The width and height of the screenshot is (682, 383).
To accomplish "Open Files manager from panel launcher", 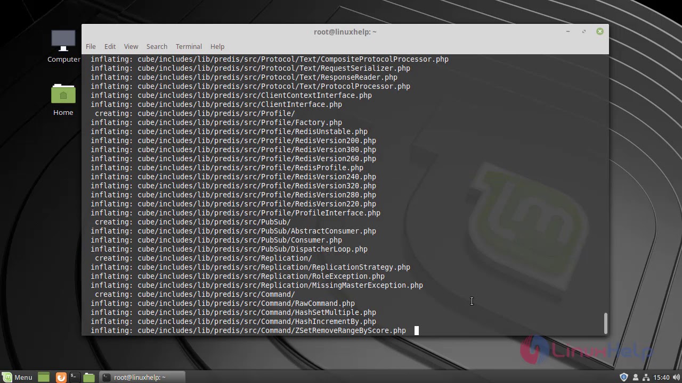I will [x=89, y=377].
